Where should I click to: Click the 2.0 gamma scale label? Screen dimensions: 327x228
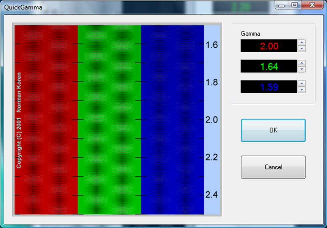point(212,120)
